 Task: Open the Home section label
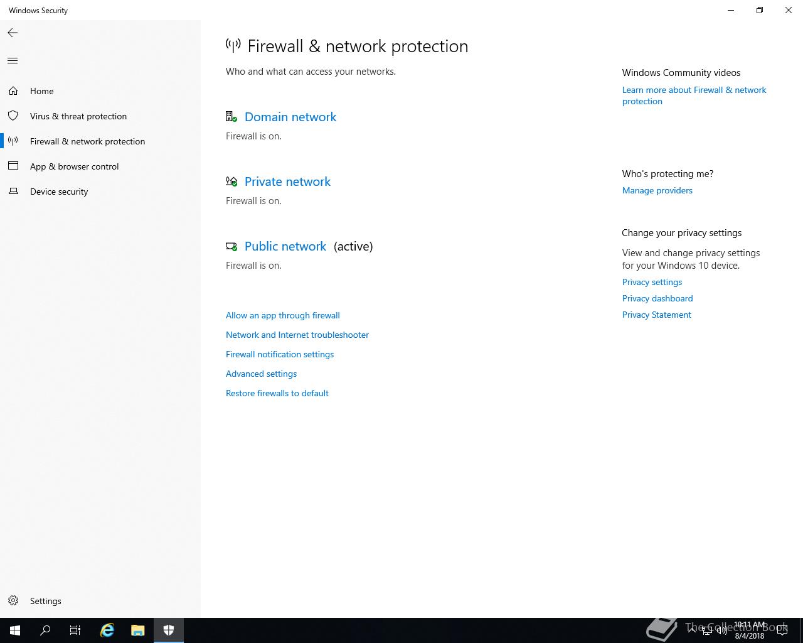click(x=42, y=91)
